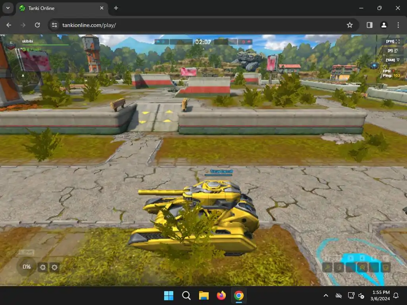
Task: Toggle fullscreen with the [F11] button
Action: (393, 41)
